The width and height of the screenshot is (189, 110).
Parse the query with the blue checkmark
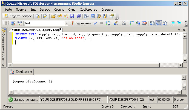(x=95, y=23)
